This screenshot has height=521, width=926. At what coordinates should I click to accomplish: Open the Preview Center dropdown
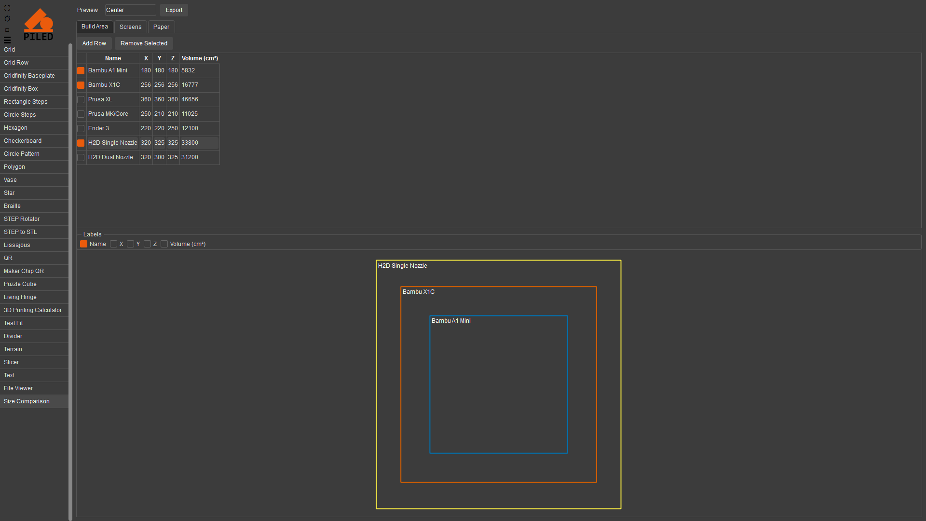[130, 10]
